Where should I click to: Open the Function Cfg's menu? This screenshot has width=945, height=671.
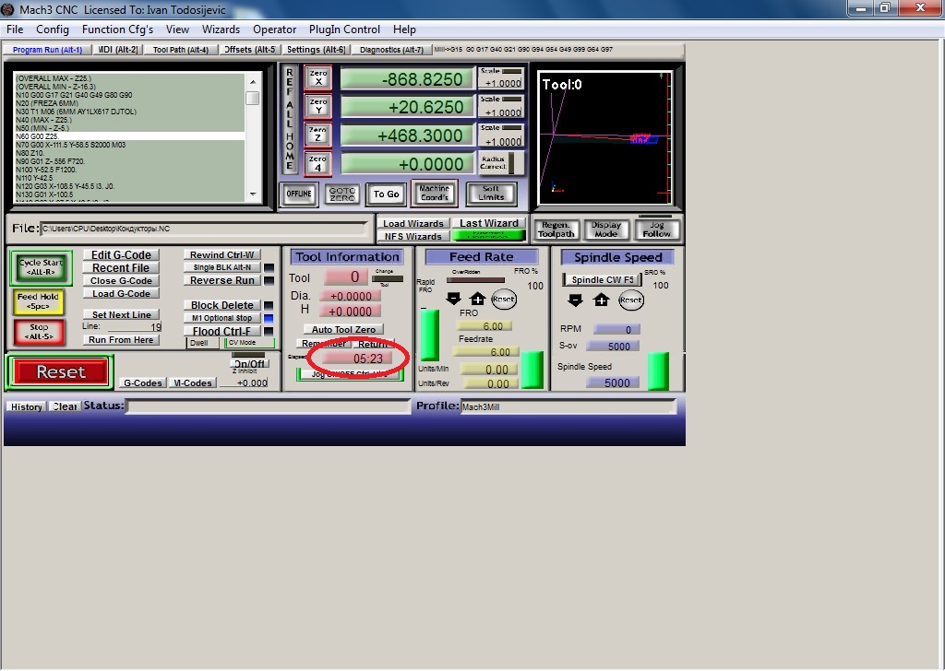[117, 29]
